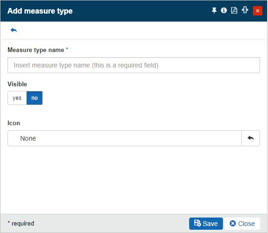Save the new measure type
Screen dimensions: 268x233
point(206,224)
